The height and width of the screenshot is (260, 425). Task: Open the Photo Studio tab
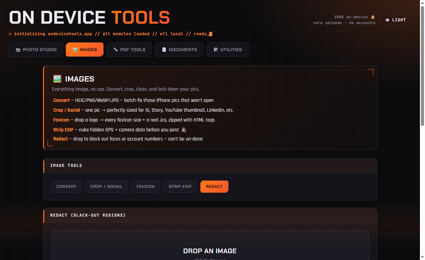[x=36, y=49]
